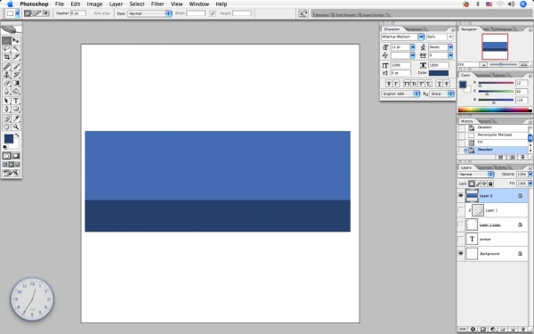Apply Underline in Character panel
This screenshot has width=534, height=334.
pos(440,84)
